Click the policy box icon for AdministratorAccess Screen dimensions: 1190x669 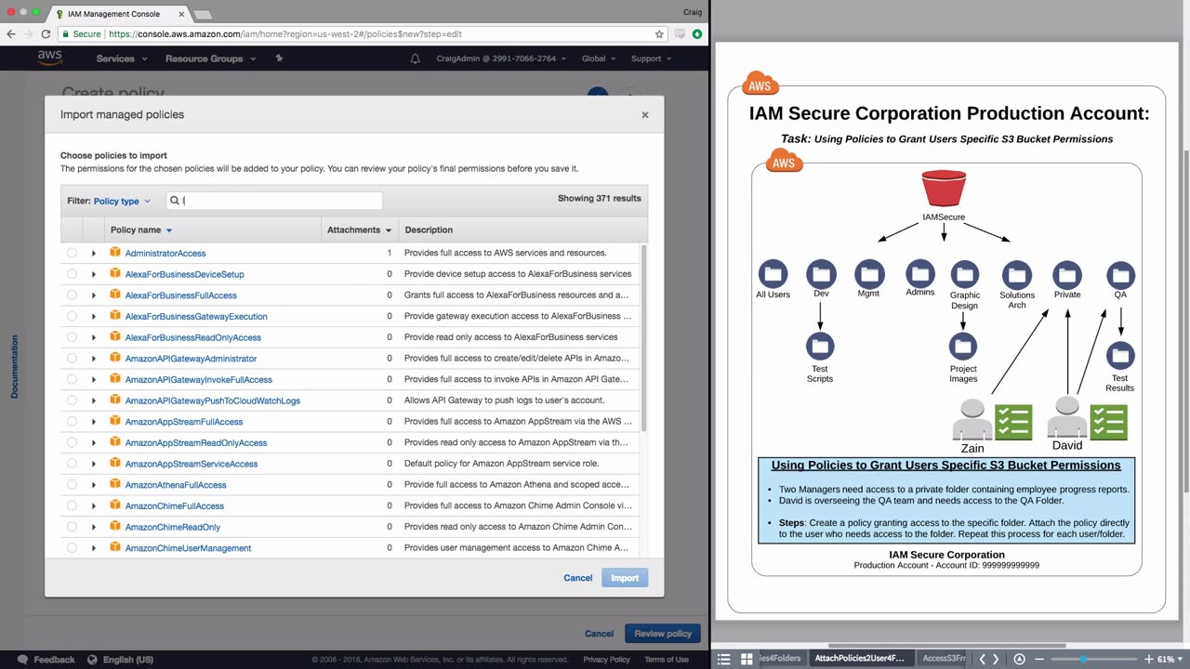tap(115, 253)
